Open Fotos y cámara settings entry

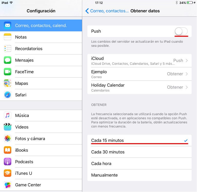41,139
